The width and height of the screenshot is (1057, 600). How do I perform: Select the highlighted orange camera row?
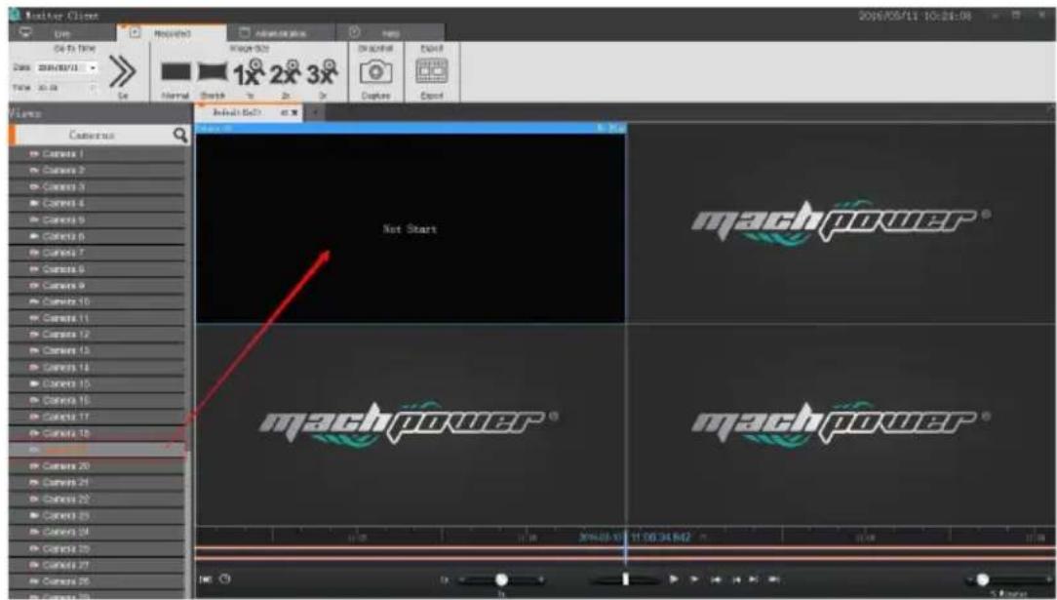click(98, 450)
